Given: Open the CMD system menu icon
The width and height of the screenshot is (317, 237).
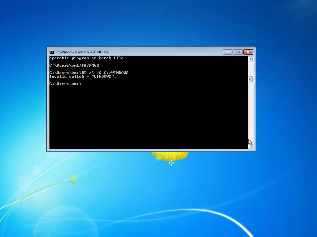Looking at the screenshot, I should [52, 52].
